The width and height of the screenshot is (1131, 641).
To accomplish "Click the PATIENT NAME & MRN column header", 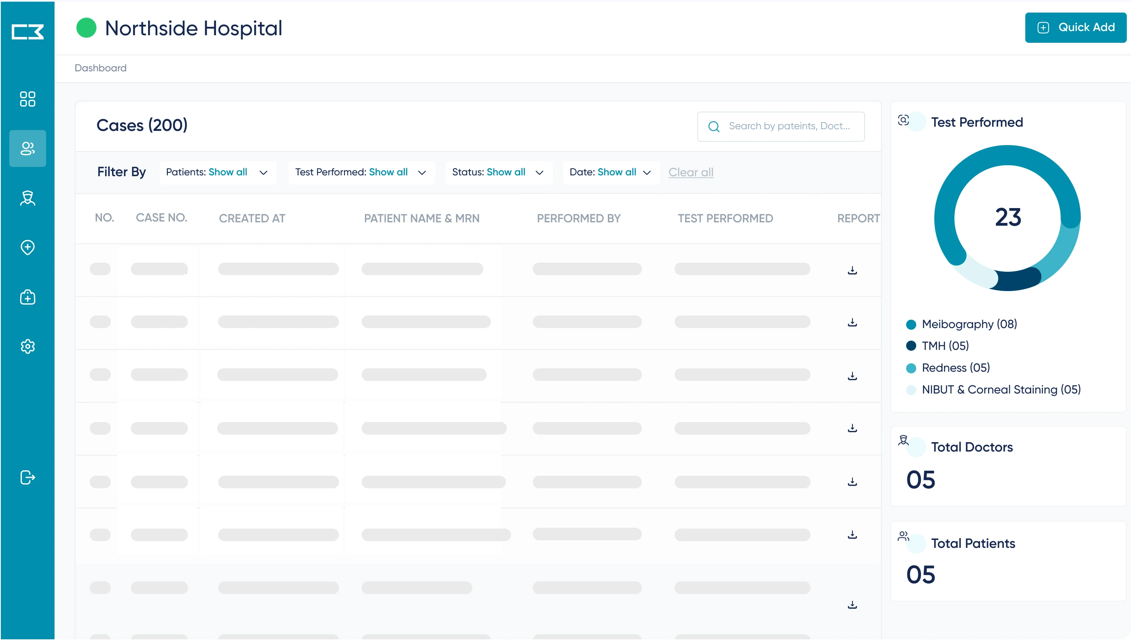I will pyautogui.click(x=421, y=219).
